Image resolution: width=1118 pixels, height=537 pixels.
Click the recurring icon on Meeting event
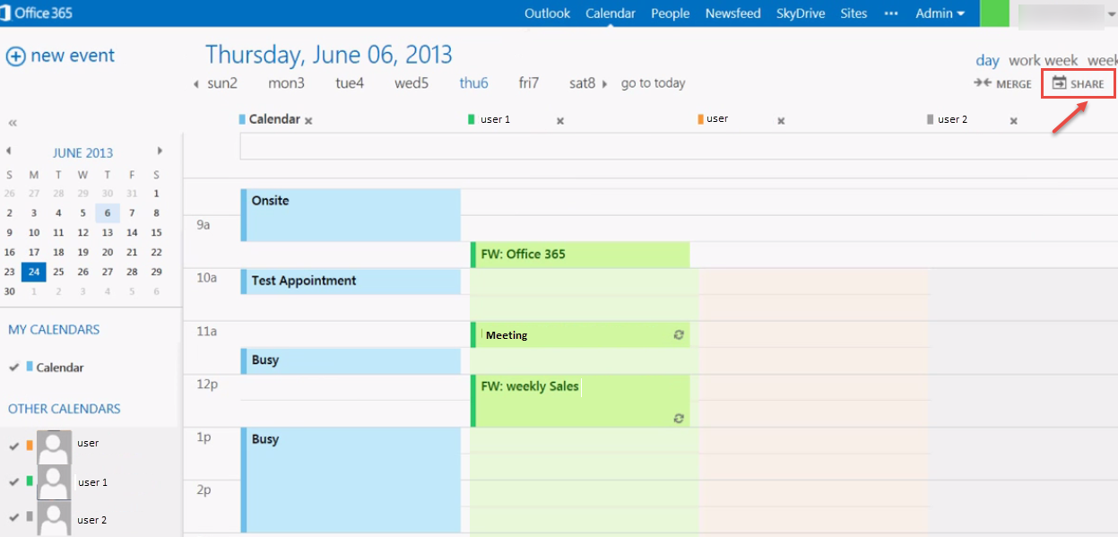point(679,334)
